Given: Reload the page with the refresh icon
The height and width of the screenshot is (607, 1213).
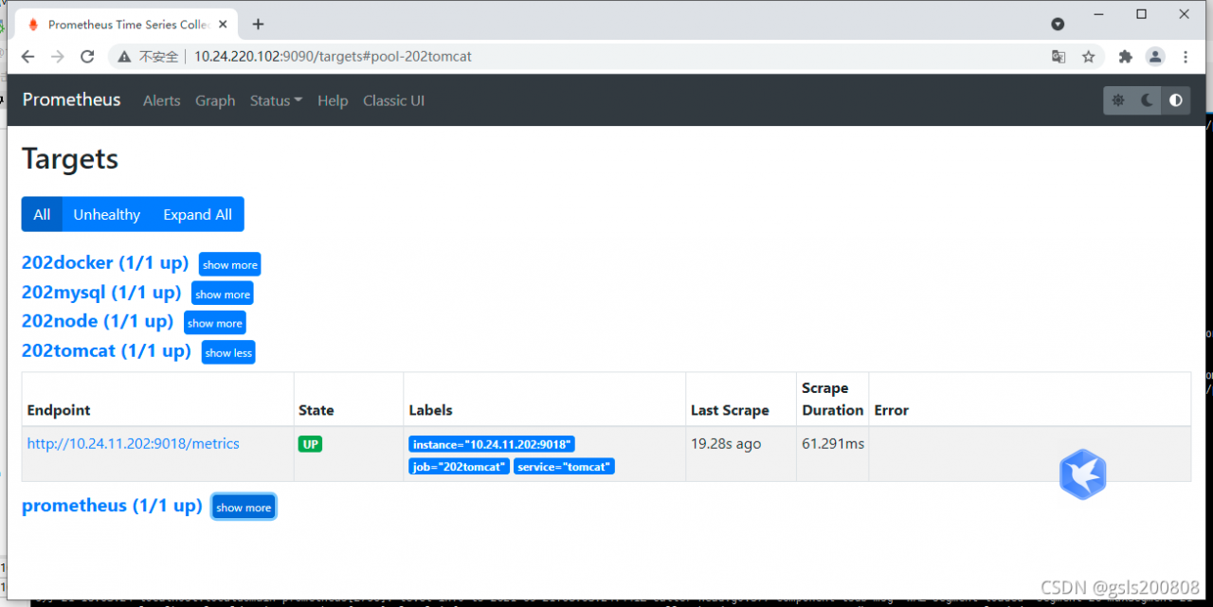Looking at the screenshot, I should (x=87, y=57).
